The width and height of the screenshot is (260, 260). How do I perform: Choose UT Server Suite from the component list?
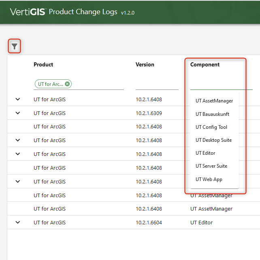pyautogui.click(x=214, y=166)
